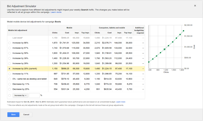
Task: Click mobile cost $301.04 cell
Action: [x=65, y=89]
